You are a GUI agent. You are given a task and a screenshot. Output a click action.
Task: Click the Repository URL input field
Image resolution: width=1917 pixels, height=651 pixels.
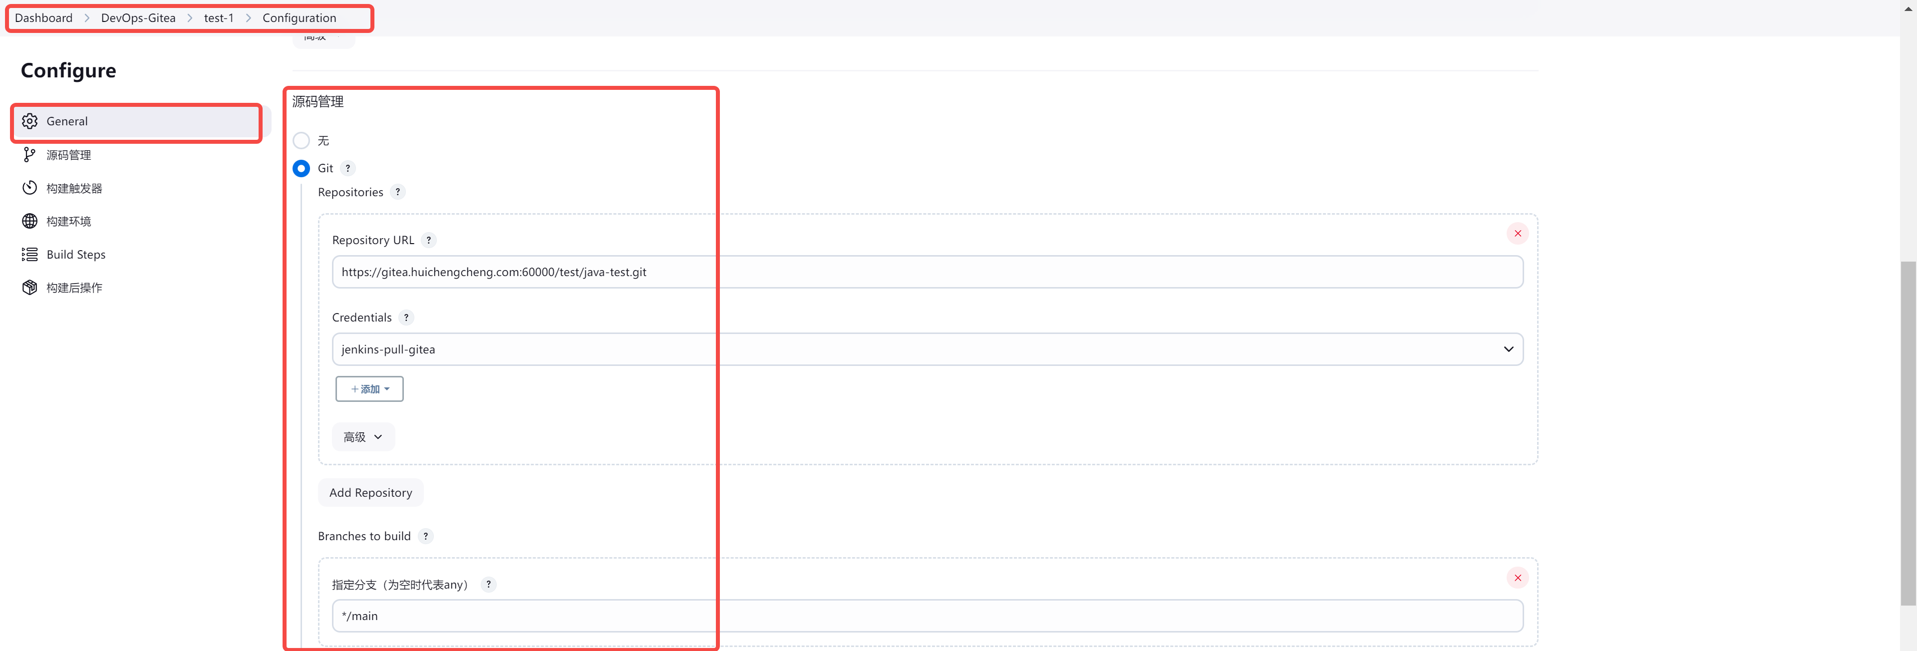[927, 272]
